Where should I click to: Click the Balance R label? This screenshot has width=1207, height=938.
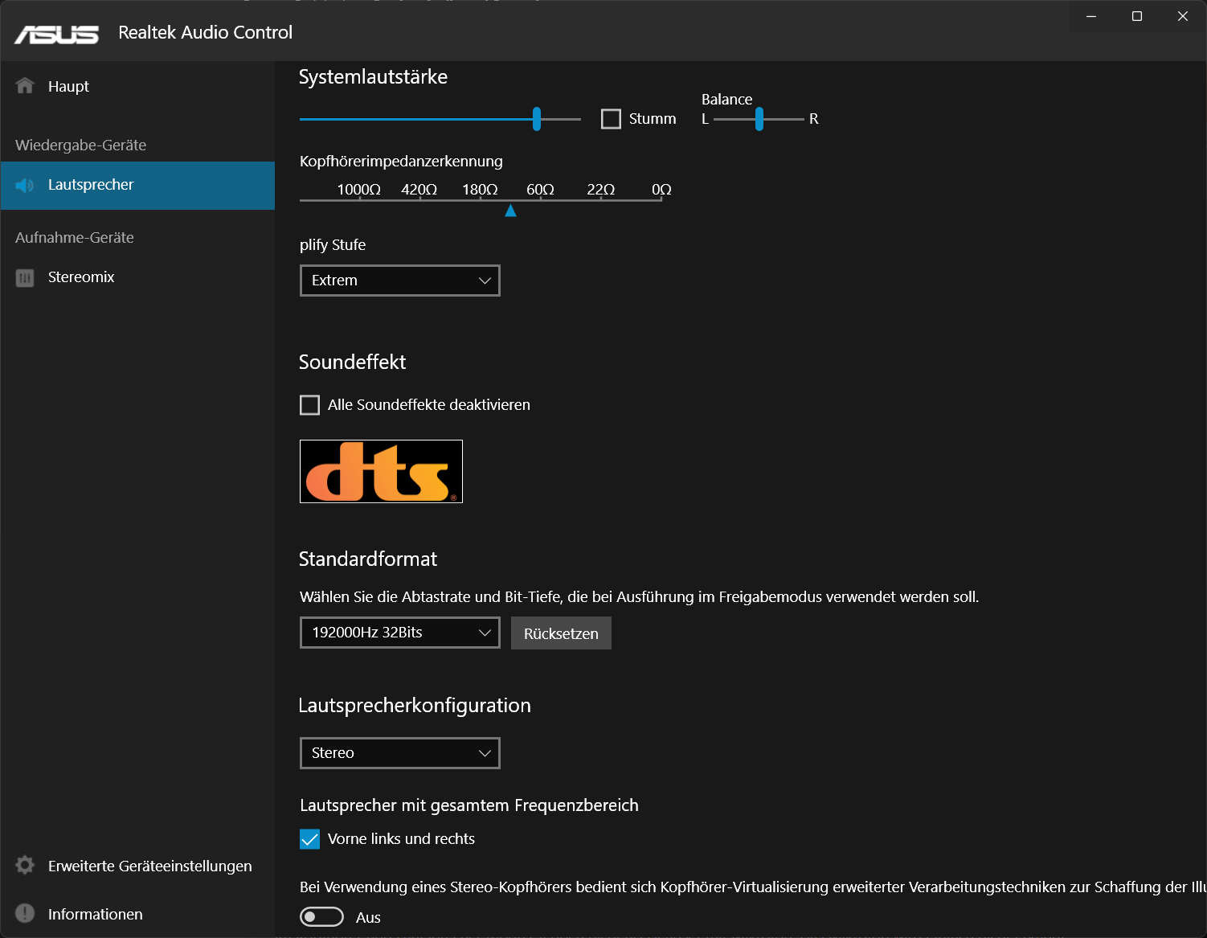813,119
